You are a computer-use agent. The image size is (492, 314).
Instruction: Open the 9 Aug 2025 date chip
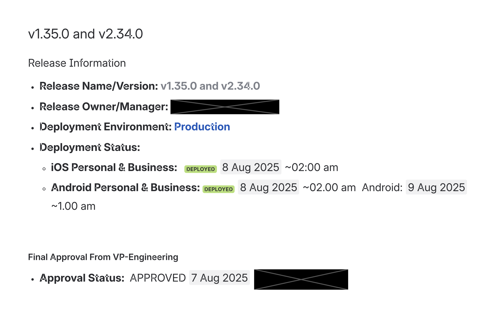tap(436, 187)
